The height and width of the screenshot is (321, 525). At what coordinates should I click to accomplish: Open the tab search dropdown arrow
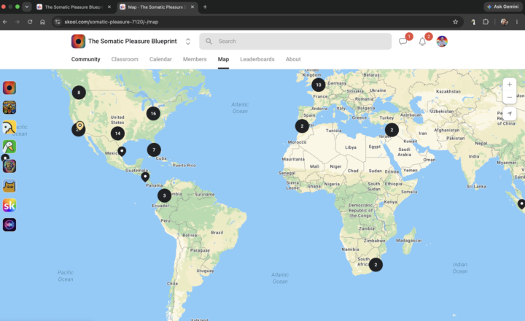pos(27,7)
